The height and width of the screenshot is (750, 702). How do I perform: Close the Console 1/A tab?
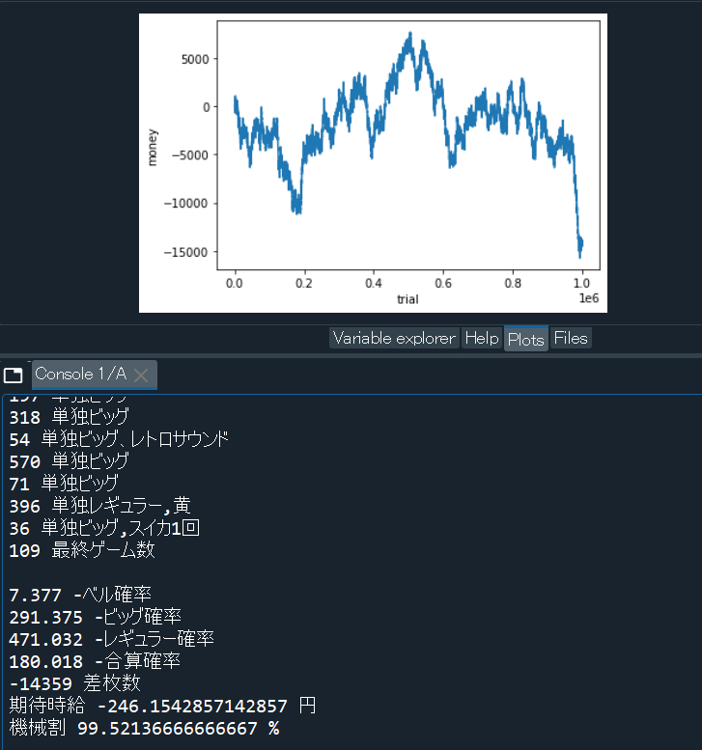pos(141,375)
